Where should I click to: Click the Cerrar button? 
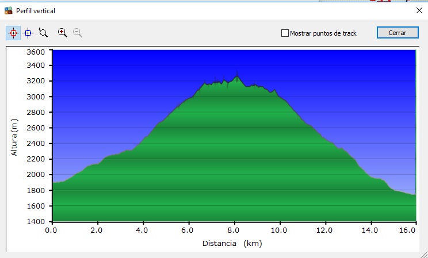(398, 33)
